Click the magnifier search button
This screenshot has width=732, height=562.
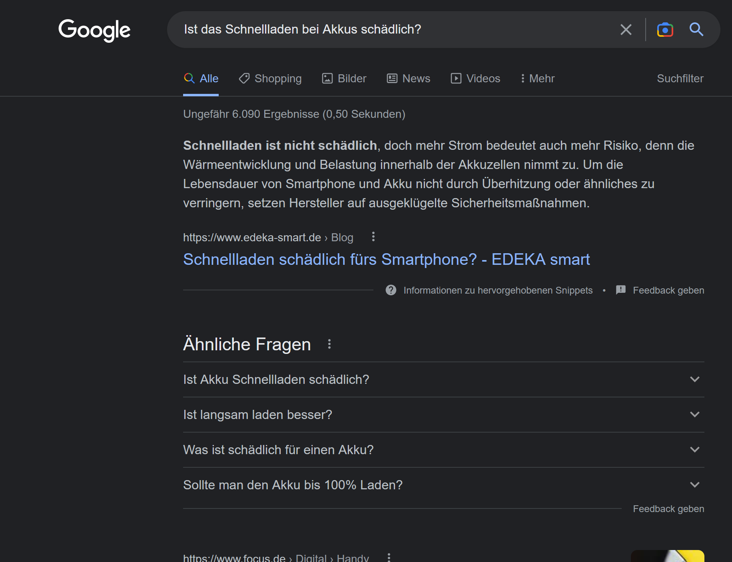coord(696,30)
